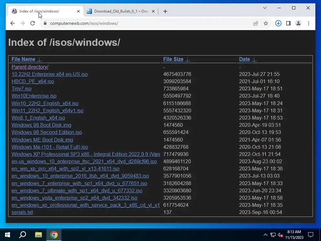Sort by File Name column header

tap(23, 59)
